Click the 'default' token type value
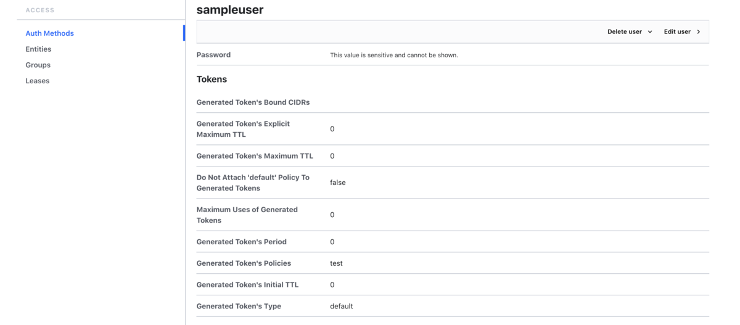 coord(341,306)
